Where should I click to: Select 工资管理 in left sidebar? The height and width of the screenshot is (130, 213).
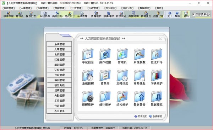tap(59, 101)
